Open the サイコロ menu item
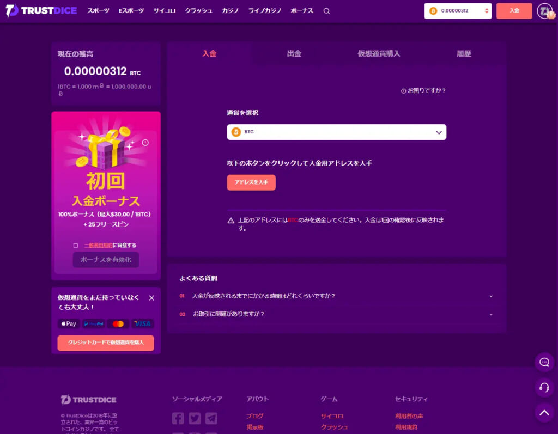This screenshot has width=558, height=434. 165,11
